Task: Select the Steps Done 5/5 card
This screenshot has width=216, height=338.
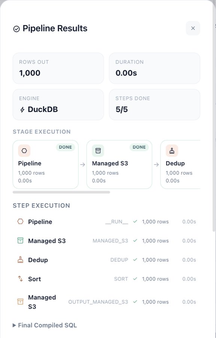Action: pos(155,104)
